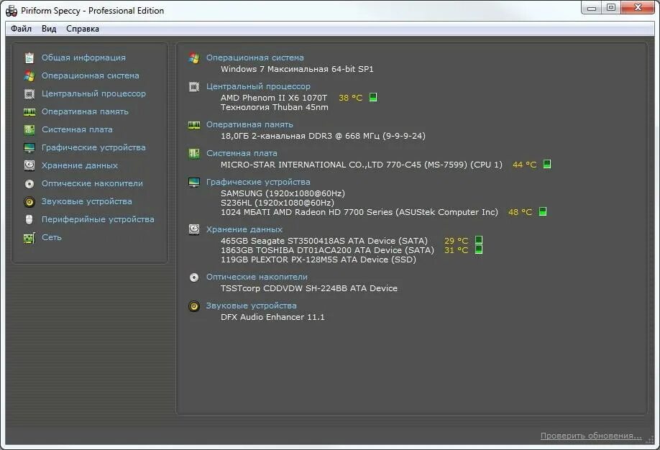The image size is (660, 450).
Task: Click the motherboard temperature indicator next to 44 °C
Action: coord(547,164)
